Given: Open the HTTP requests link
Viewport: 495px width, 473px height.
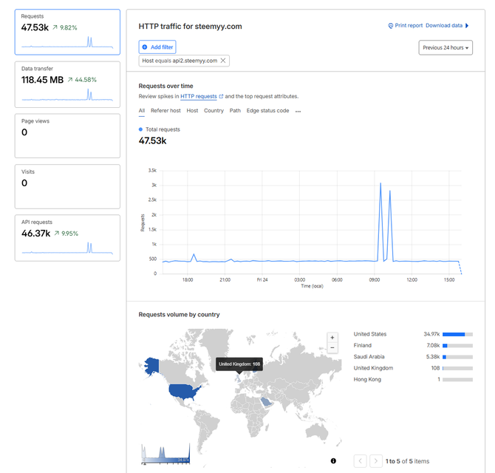Looking at the screenshot, I should 199,97.
